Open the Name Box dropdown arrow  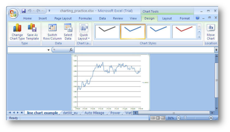click(48, 50)
